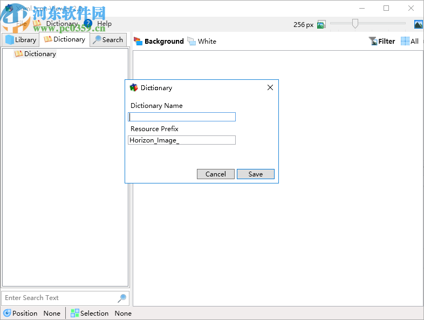This screenshot has width=424, height=320.
Task: Click the Position None value
Action: (x=52, y=313)
